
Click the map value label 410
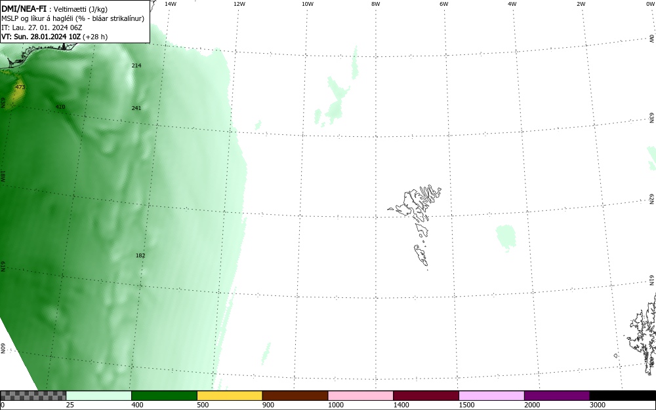point(60,107)
